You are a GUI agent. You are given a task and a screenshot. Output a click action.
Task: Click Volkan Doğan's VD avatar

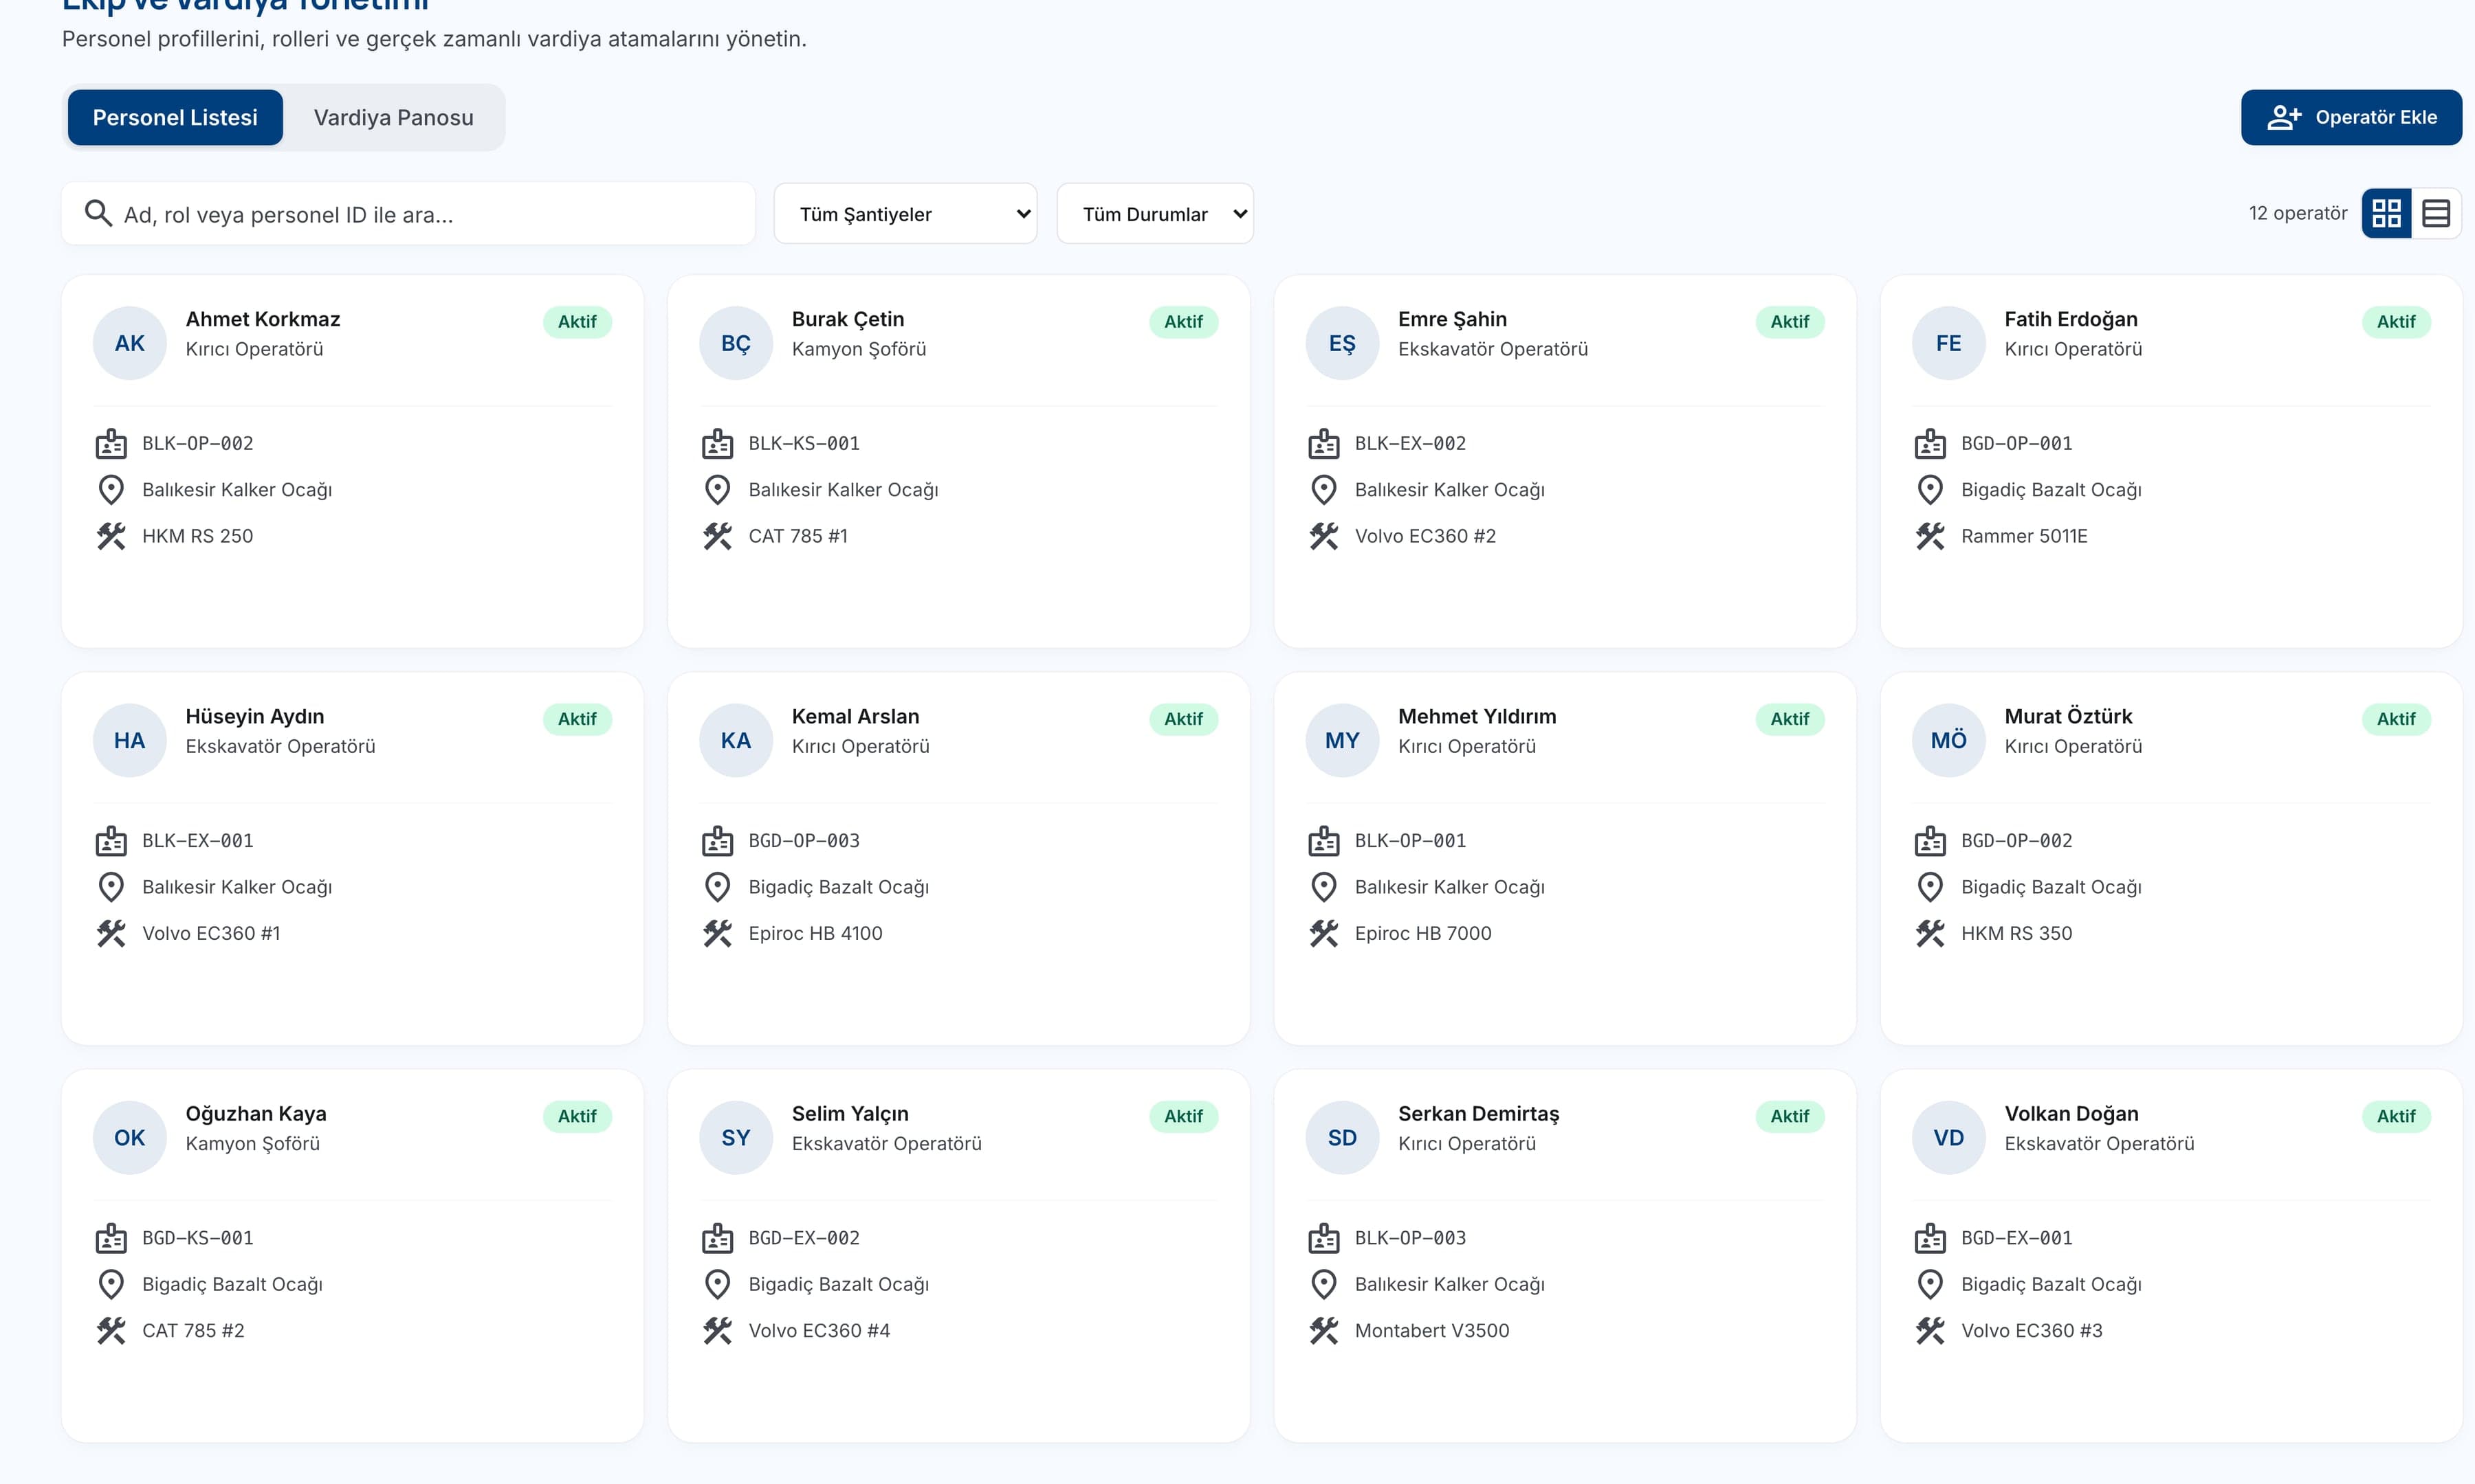click(x=1948, y=1137)
